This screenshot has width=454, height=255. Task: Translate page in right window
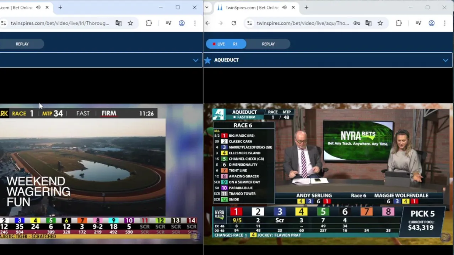[368, 23]
